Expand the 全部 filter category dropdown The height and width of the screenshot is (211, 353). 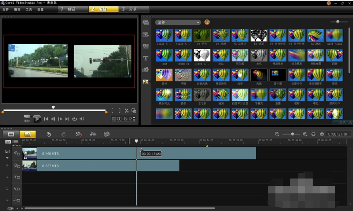coord(178,22)
